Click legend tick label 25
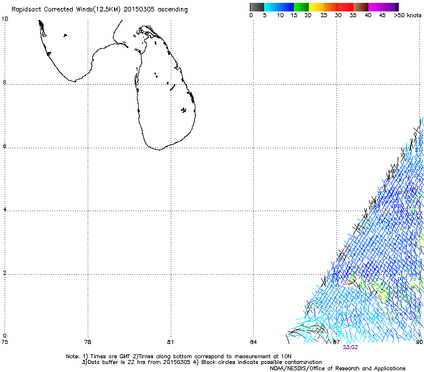The width and height of the screenshot is (424, 372). tap(324, 15)
